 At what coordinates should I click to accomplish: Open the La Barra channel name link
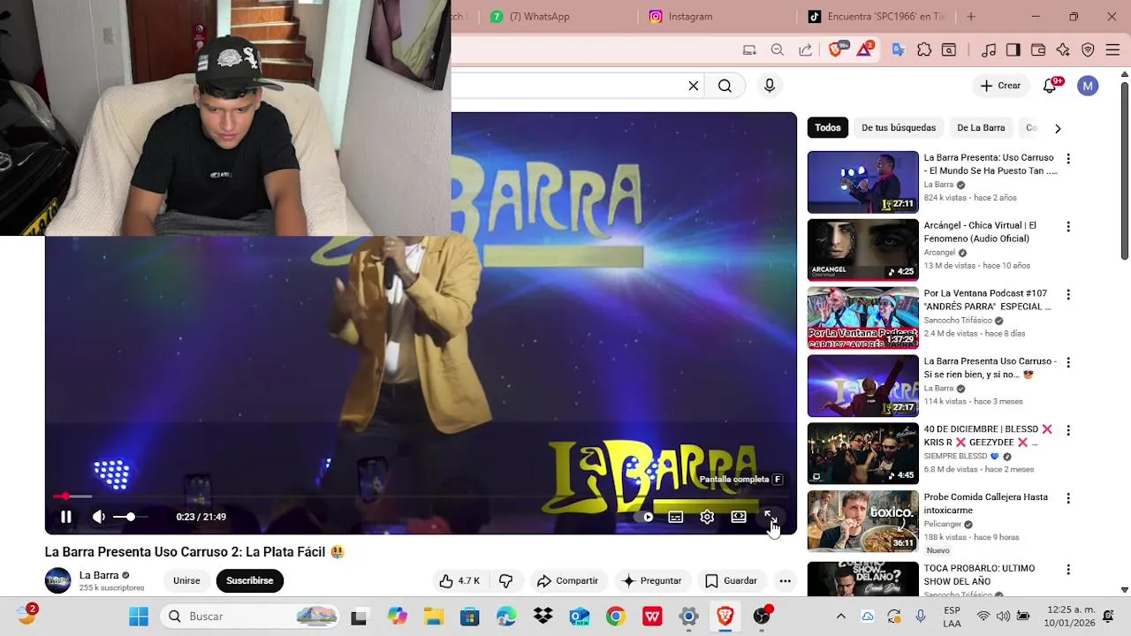pyautogui.click(x=99, y=575)
